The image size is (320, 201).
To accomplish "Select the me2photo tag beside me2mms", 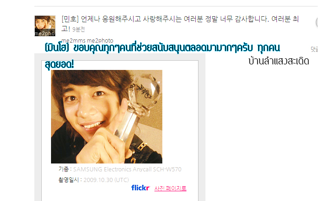I will (x=100, y=40).
